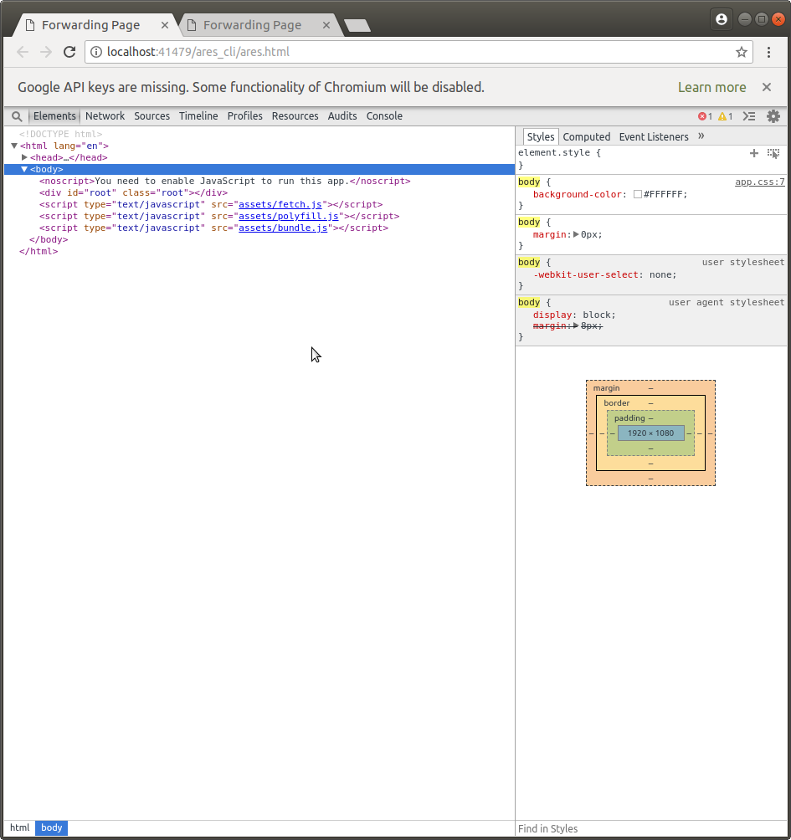The width and height of the screenshot is (791, 840).
Task: Open the Resources panel
Action: pos(295,116)
